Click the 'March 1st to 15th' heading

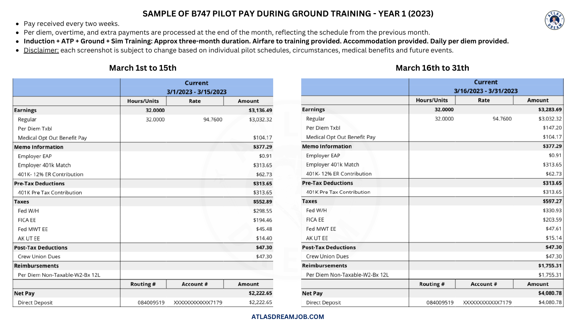click(143, 68)
